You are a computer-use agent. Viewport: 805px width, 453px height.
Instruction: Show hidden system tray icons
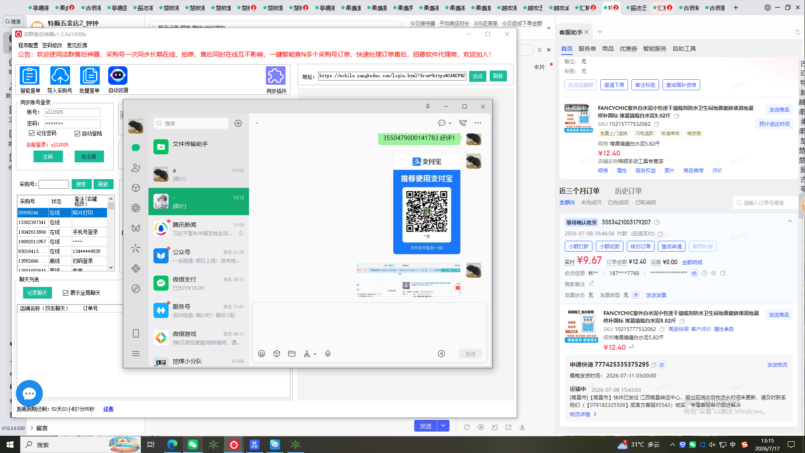673,445
